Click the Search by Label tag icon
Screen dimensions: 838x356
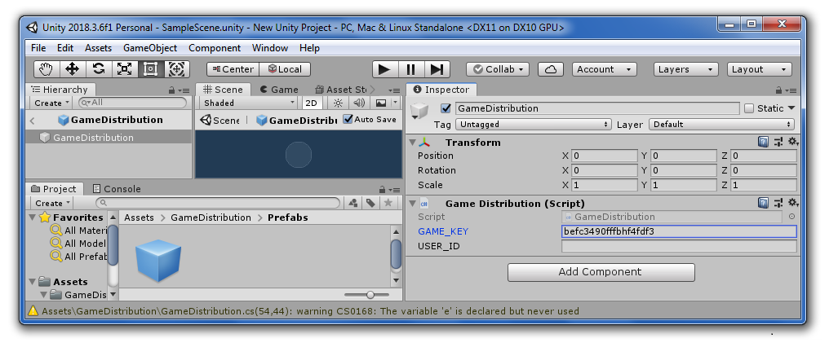[370, 204]
